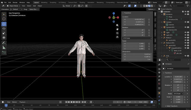
Task: Activate the Move tool
Action: point(4,24)
